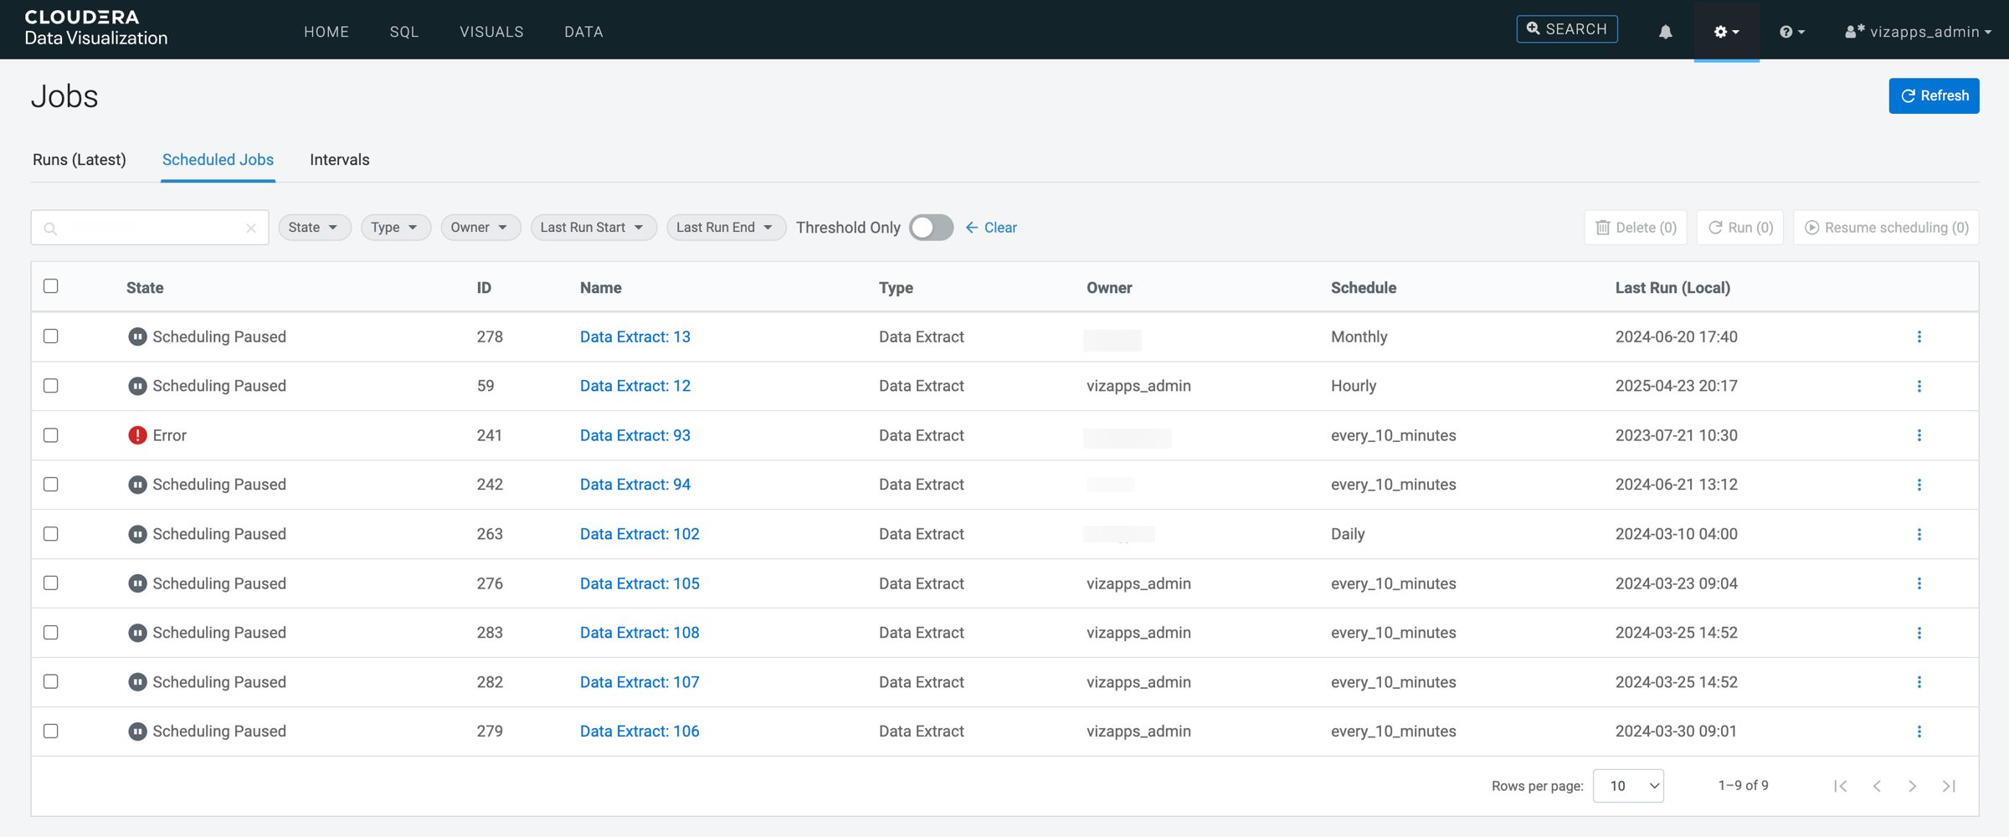
Task: Open the Last Run Start filter
Action: pyautogui.click(x=593, y=228)
